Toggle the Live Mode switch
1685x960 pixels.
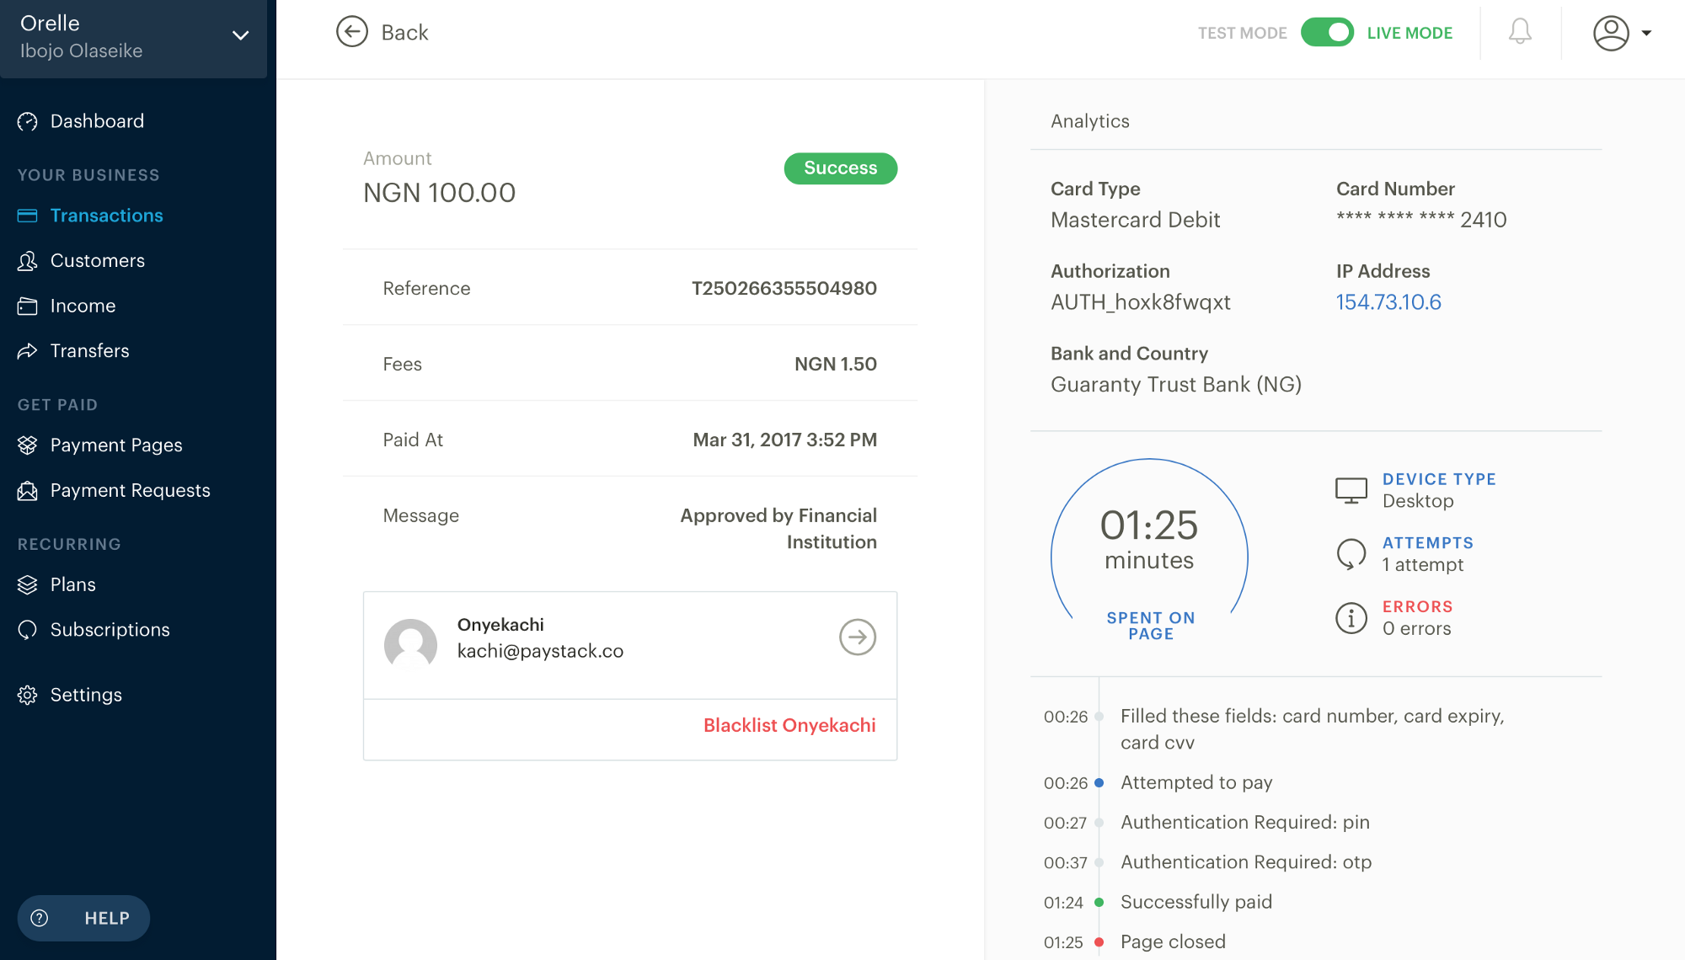1327,33
